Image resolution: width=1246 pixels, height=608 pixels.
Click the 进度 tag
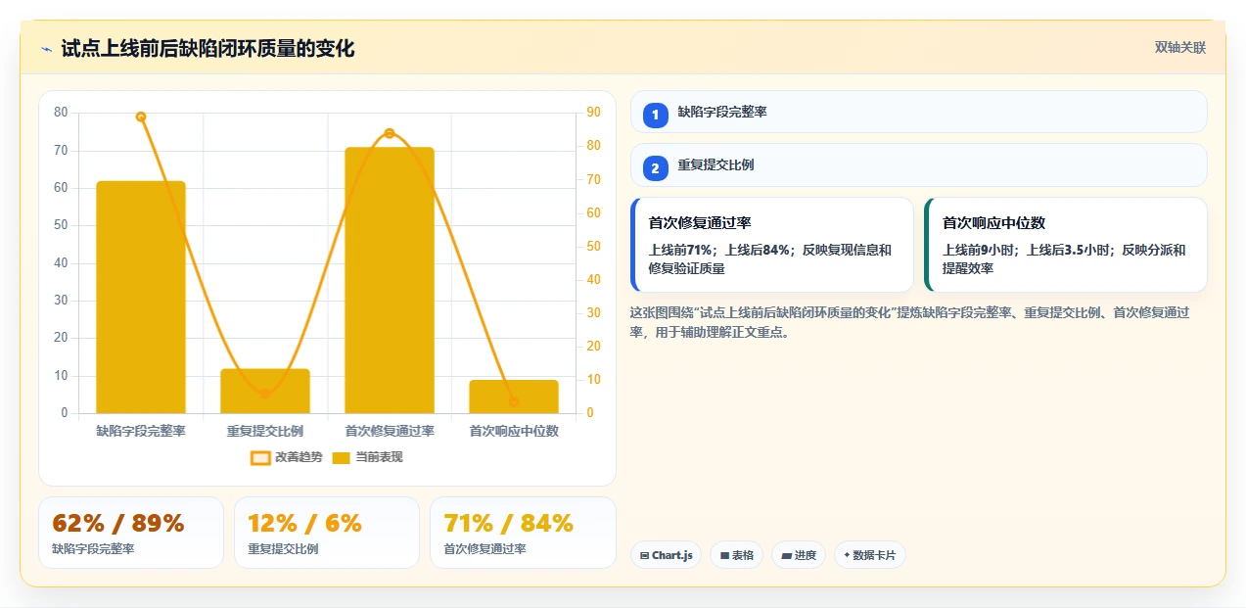[799, 555]
